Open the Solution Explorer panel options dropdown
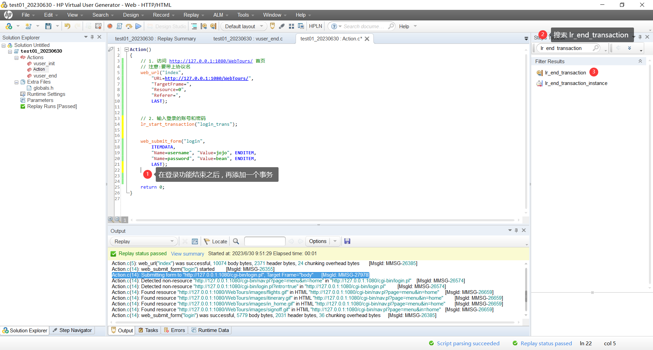Viewport: 653px width, 350px height. tap(86, 37)
